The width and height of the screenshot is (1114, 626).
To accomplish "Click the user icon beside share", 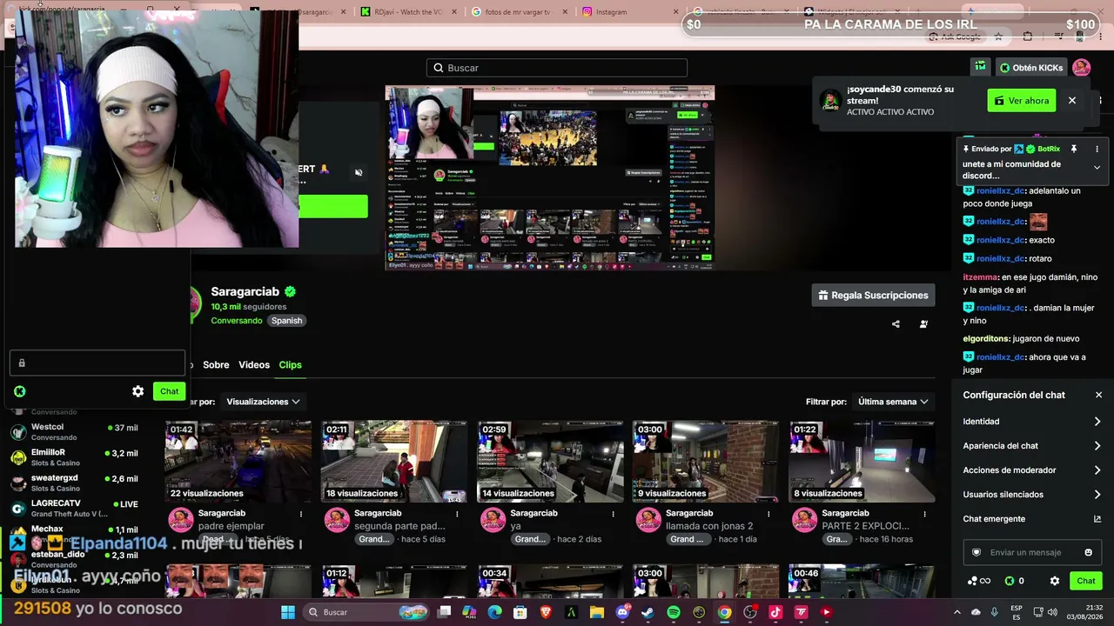I will coord(923,324).
